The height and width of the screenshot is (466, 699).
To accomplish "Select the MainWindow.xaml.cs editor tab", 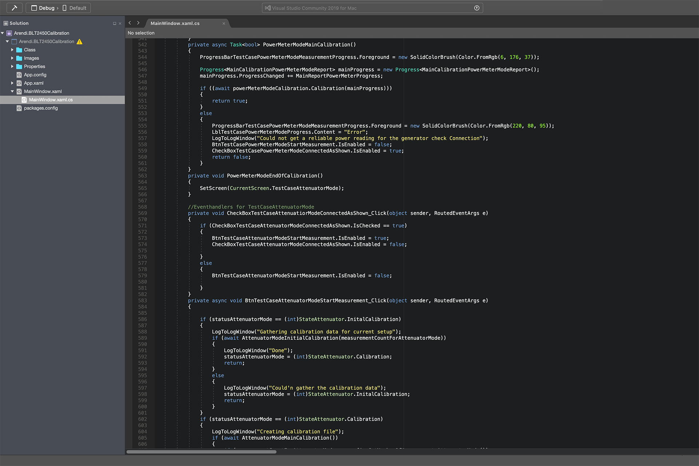I will click(175, 23).
